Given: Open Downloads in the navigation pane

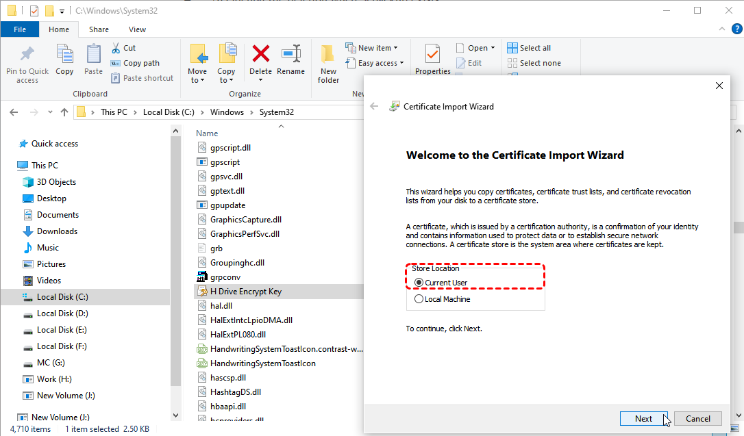Looking at the screenshot, I should click(x=57, y=231).
